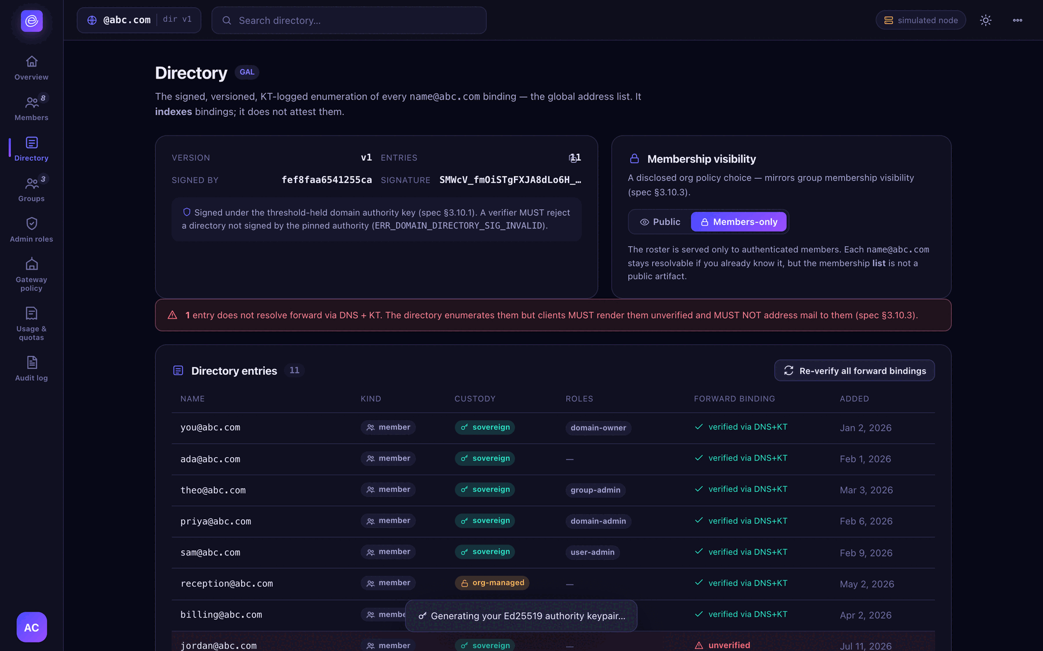Click the keypair generation toast
This screenshot has height=651, width=1043.
point(521,616)
